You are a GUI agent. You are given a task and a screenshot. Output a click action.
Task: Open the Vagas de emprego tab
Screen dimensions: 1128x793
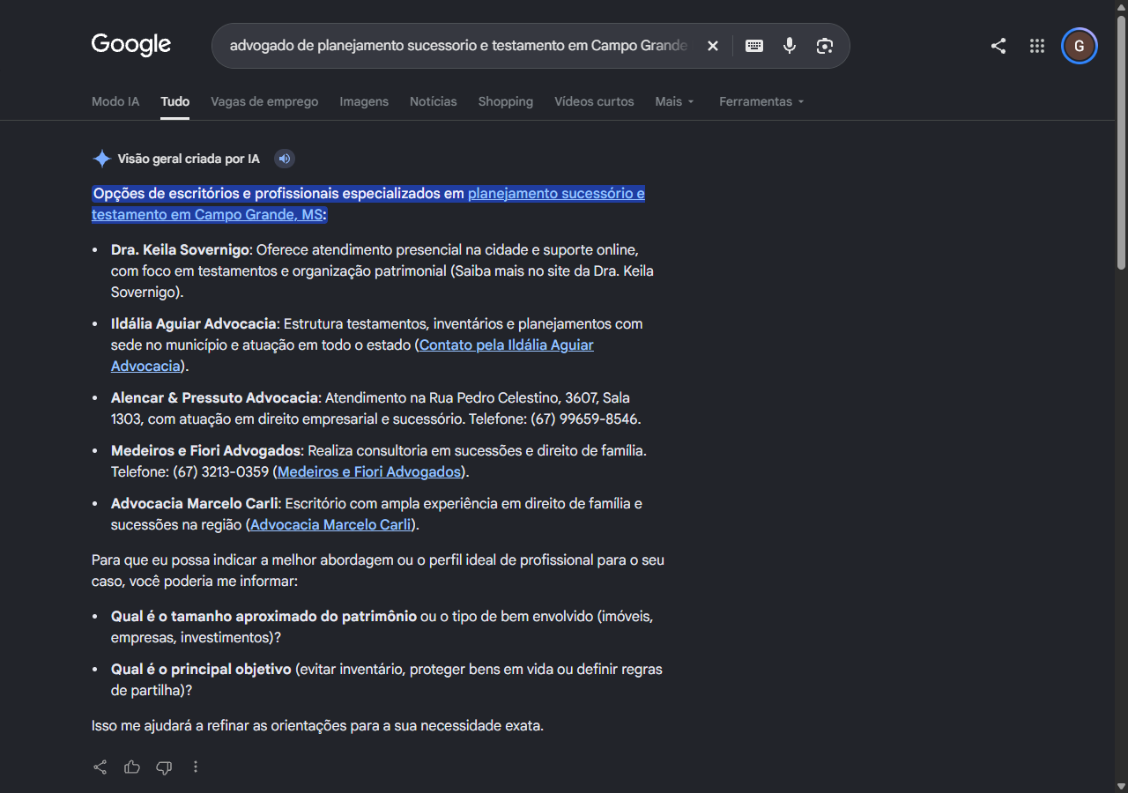pos(264,101)
